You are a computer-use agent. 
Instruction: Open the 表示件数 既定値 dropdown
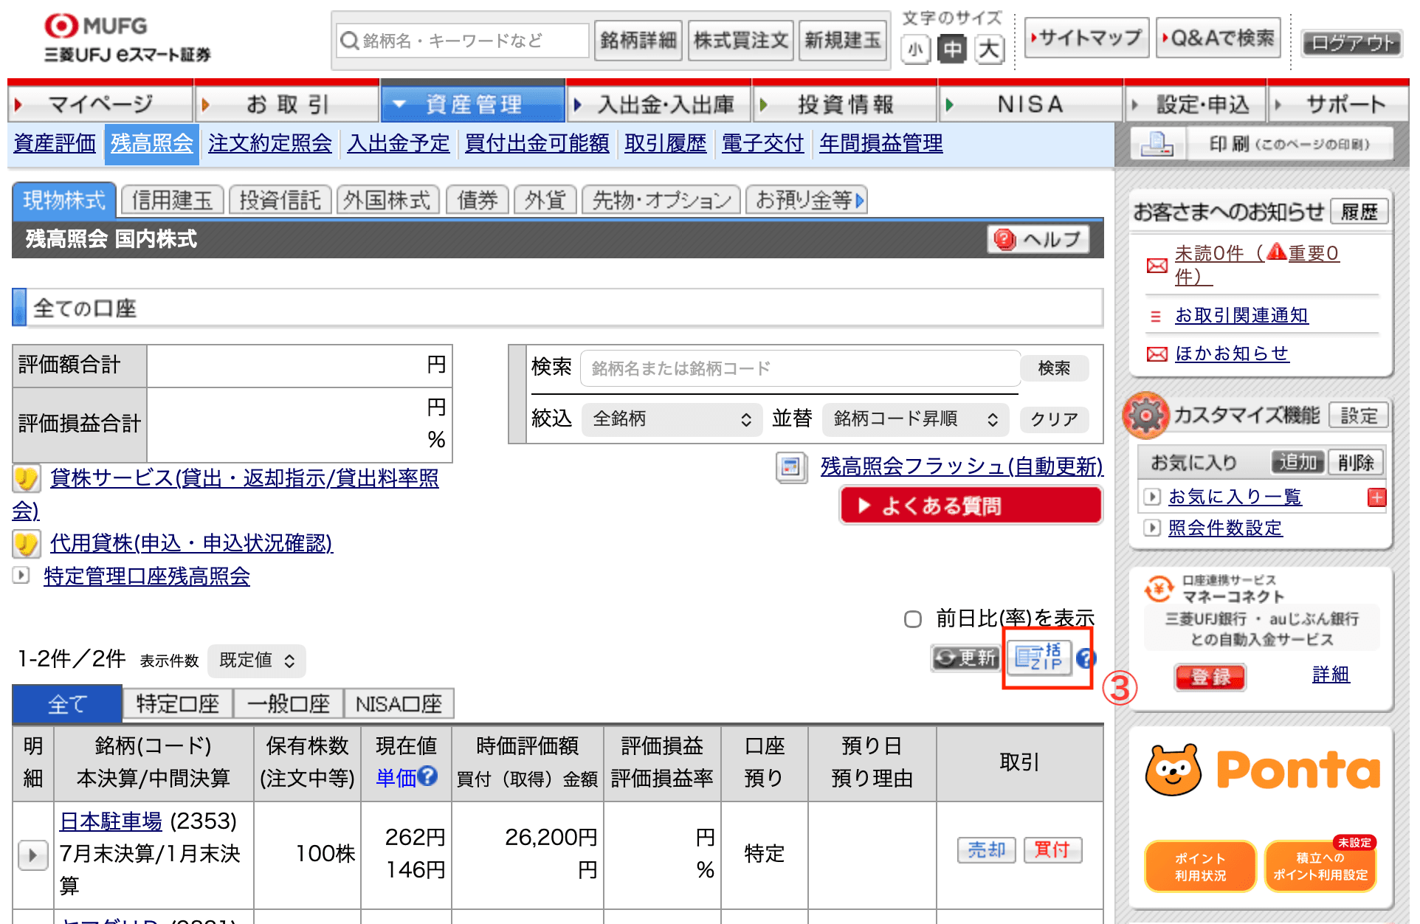click(x=256, y=661)
